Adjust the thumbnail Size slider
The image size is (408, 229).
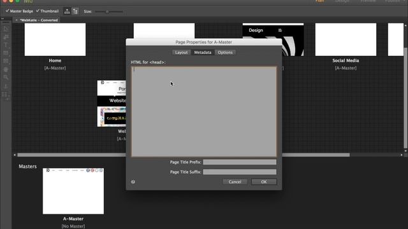pos(109,11)
